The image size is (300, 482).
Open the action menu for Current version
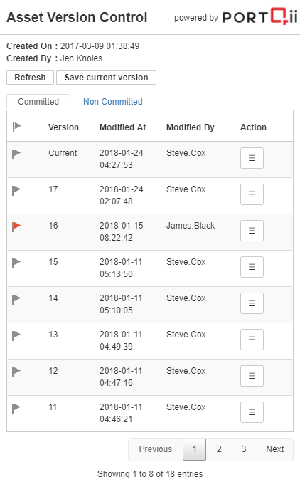click(252, 158)
